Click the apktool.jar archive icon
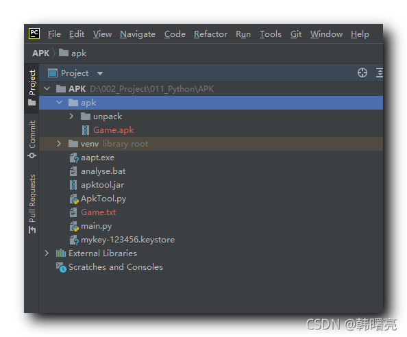Screen dimensions: 407x337 click(x=73, y=185)
